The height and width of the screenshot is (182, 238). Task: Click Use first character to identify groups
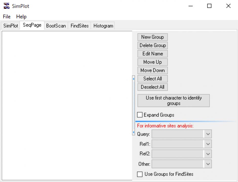pos(173,101)
